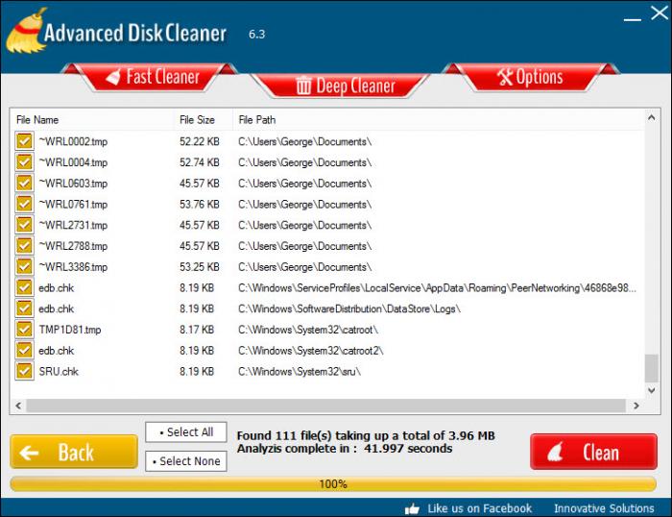Select the TMP1D81.tmp file name
This screenshot has width=672, height=517.
click(70, 330)
